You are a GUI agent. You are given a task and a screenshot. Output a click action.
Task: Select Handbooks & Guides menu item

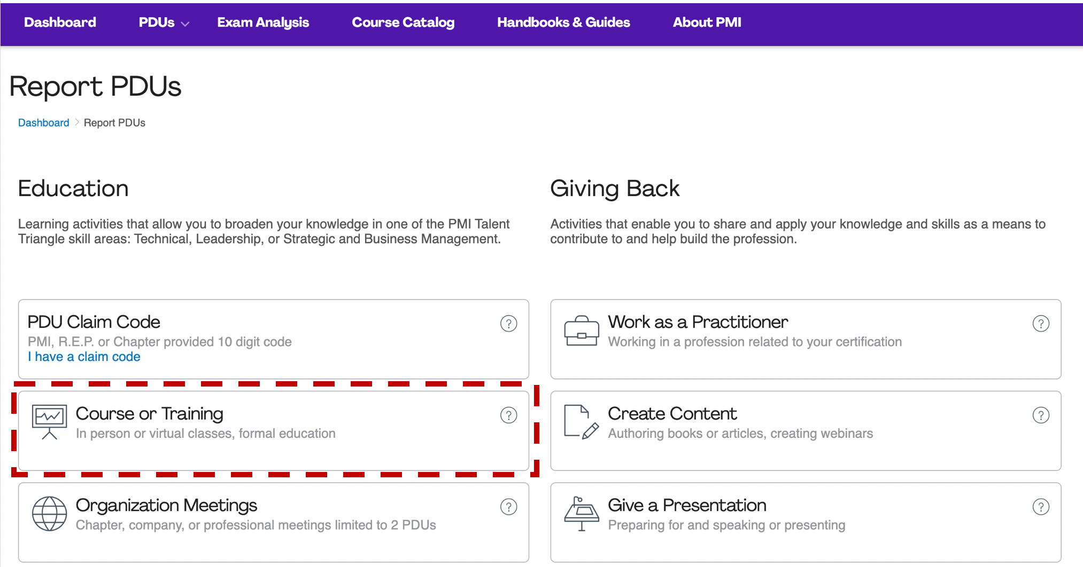tap(563, 22)
